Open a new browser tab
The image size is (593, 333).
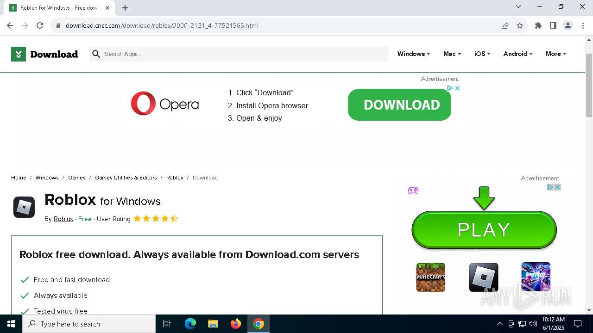click(125, 8)
